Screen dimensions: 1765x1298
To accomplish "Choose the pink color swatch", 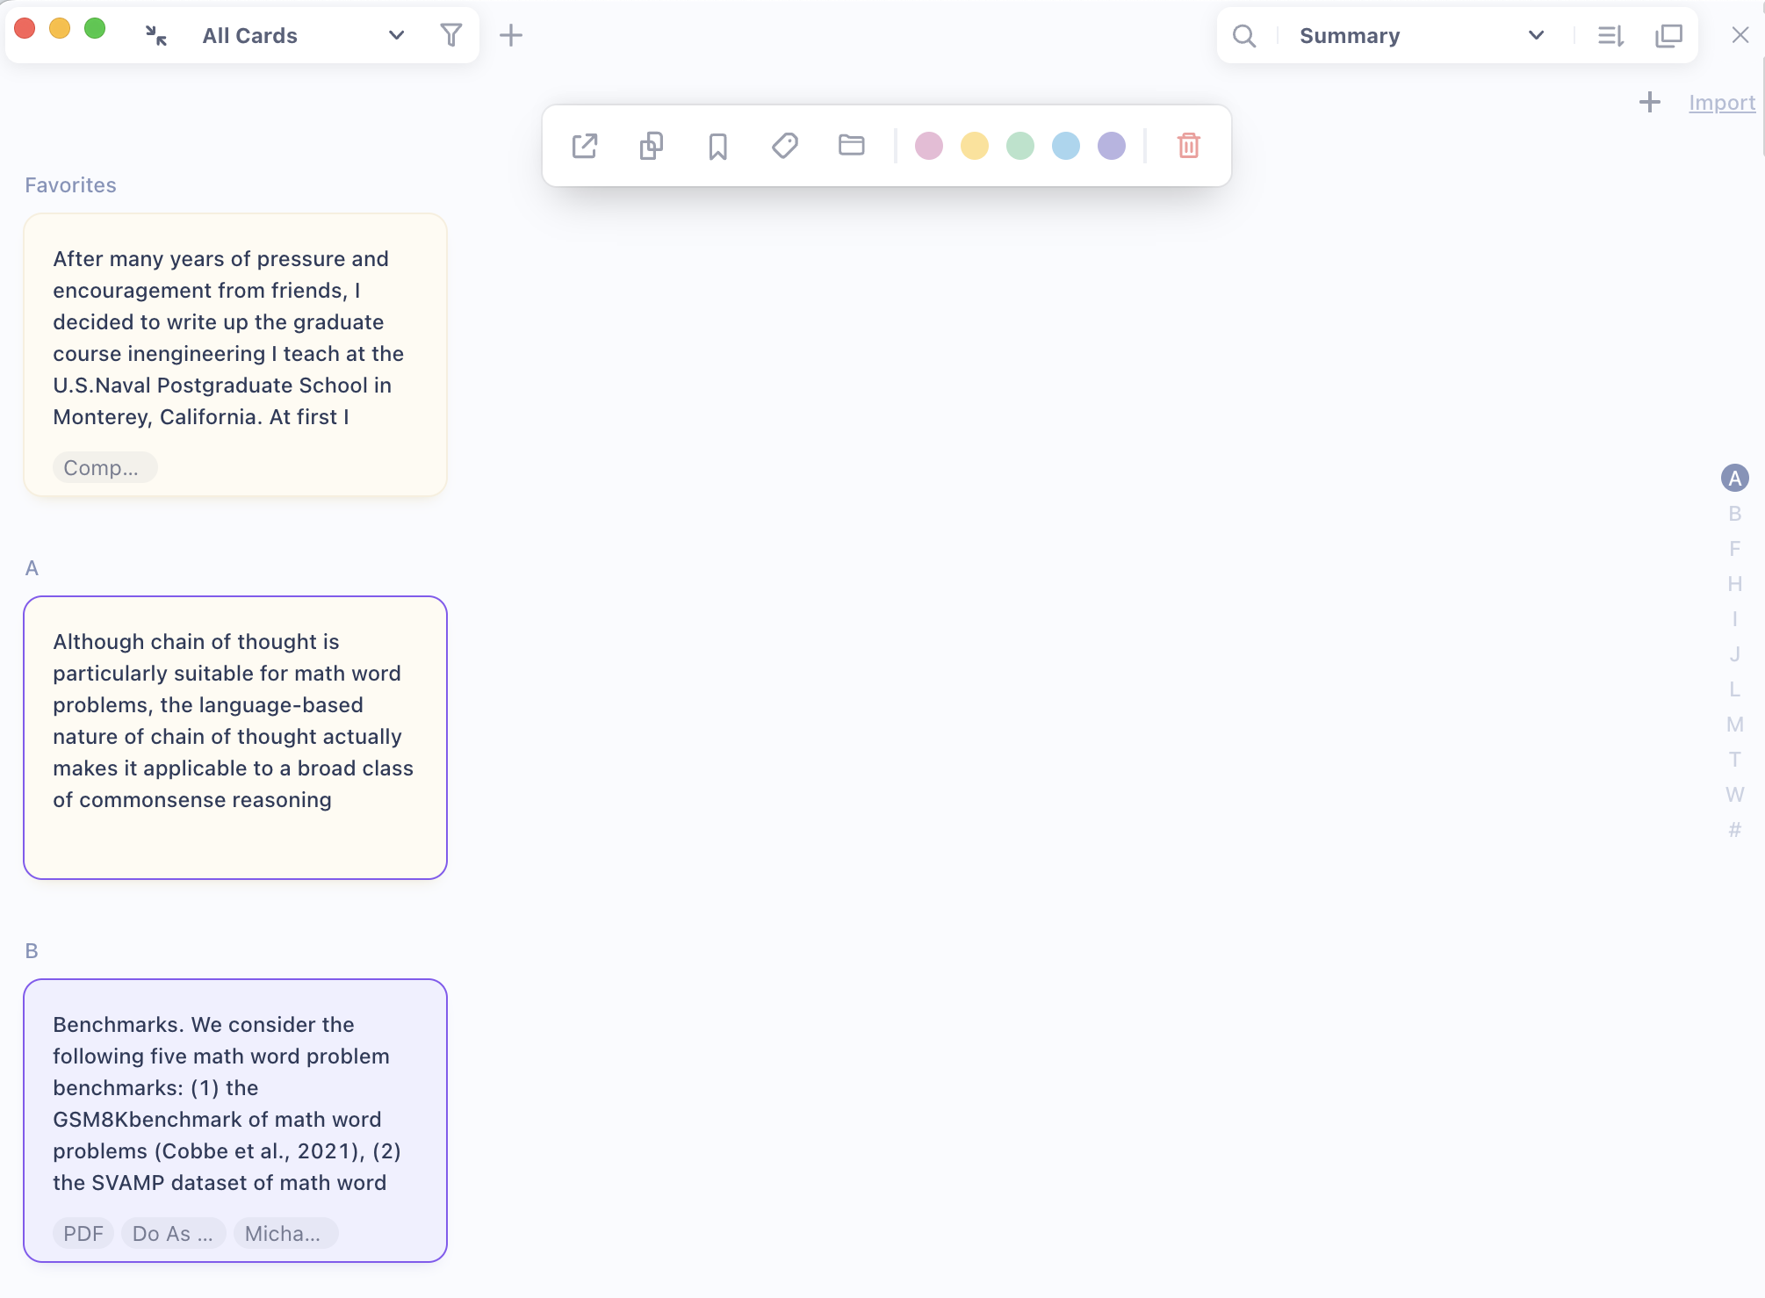I will [929, 146].
